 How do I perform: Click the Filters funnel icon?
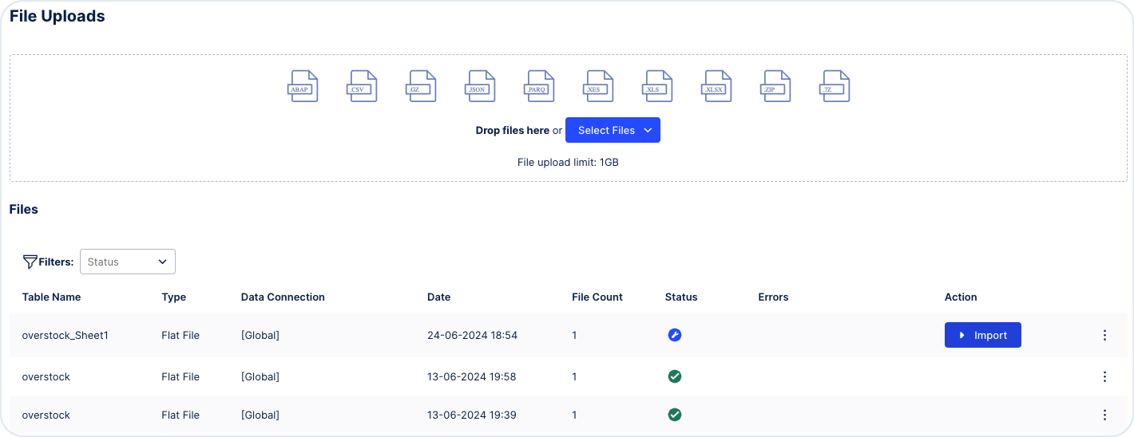[x=30, y=262]
